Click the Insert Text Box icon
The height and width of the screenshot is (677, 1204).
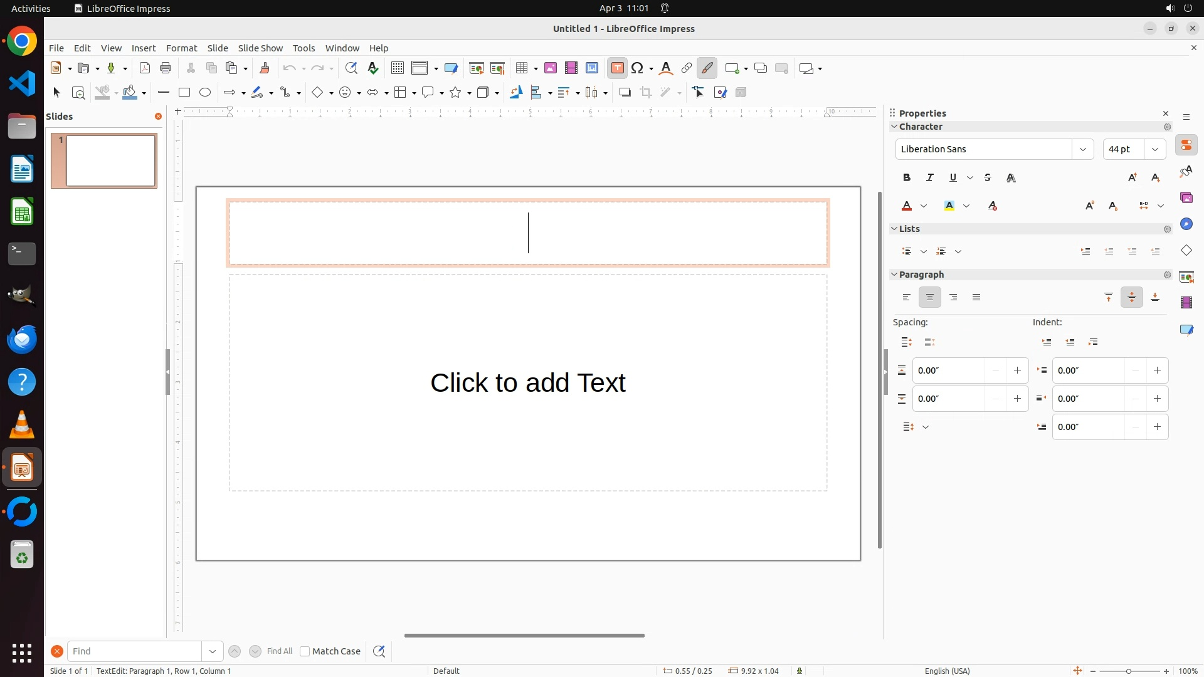point(618,68)
